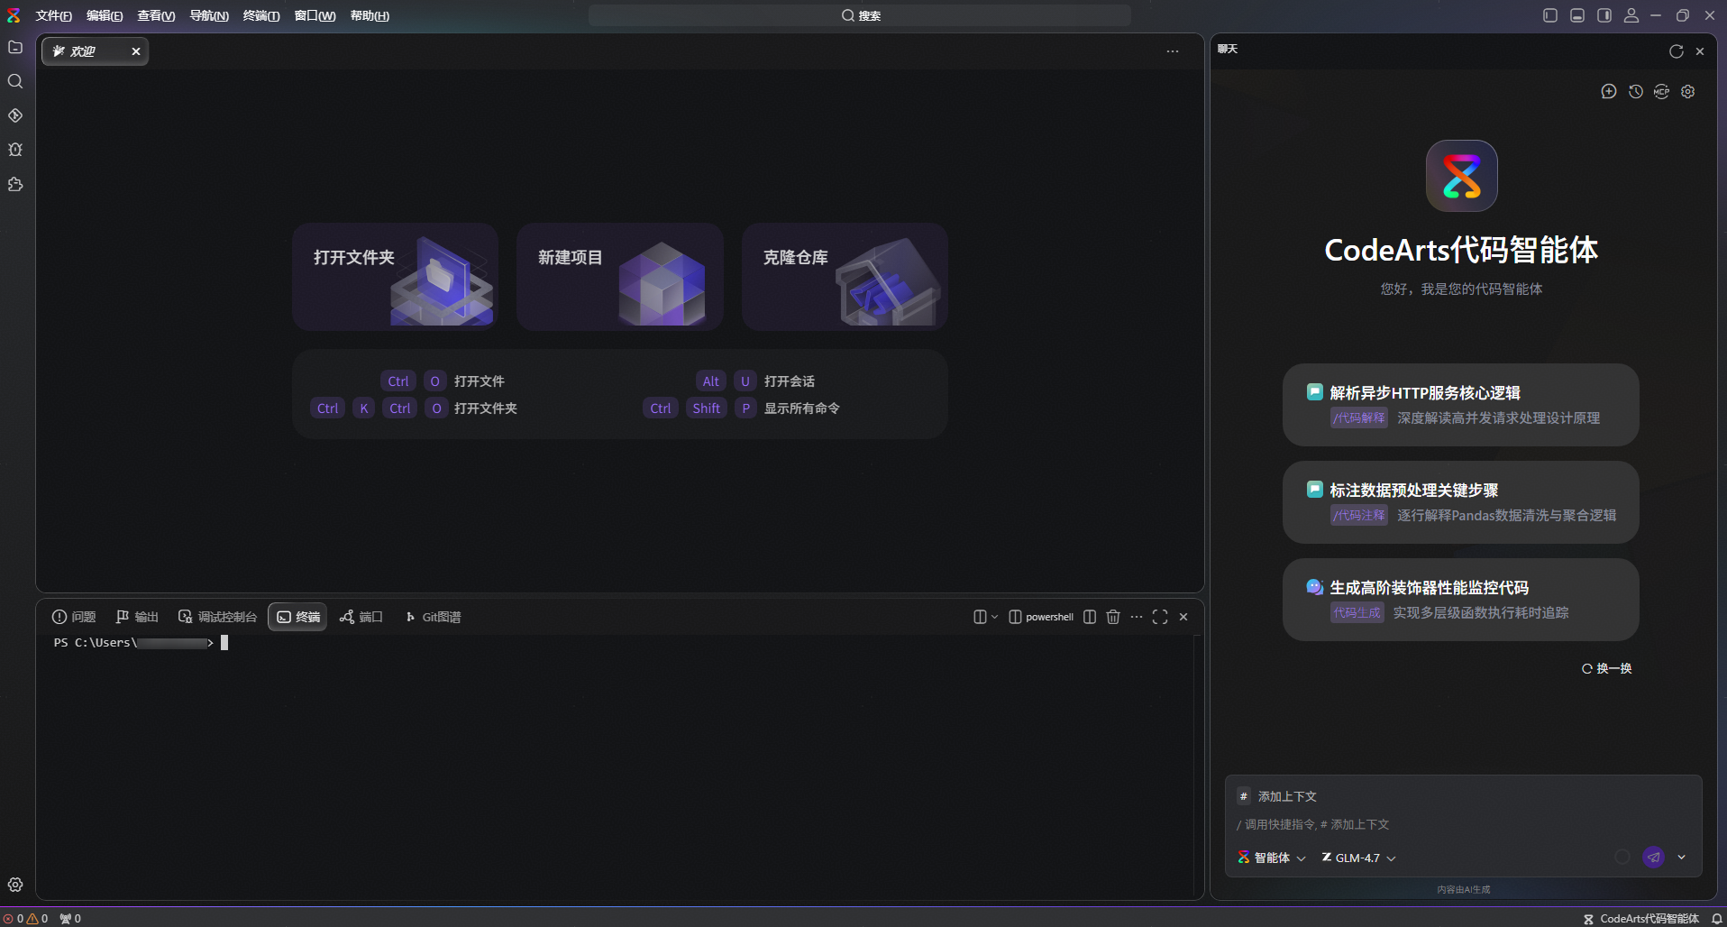Open the GLM-4.7 model selector

click(1359, 858)
